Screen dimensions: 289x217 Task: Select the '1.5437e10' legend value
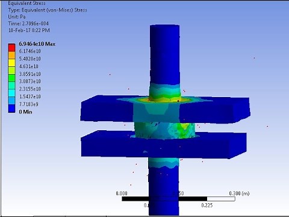coord(30,96)
